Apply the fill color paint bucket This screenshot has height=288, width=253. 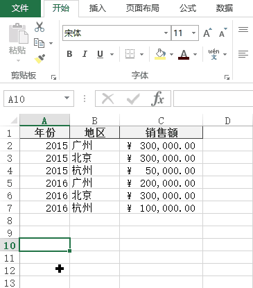point(160,54)
